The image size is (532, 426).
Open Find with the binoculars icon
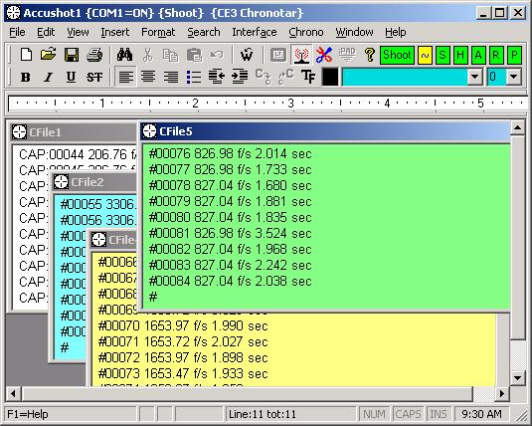124,55
